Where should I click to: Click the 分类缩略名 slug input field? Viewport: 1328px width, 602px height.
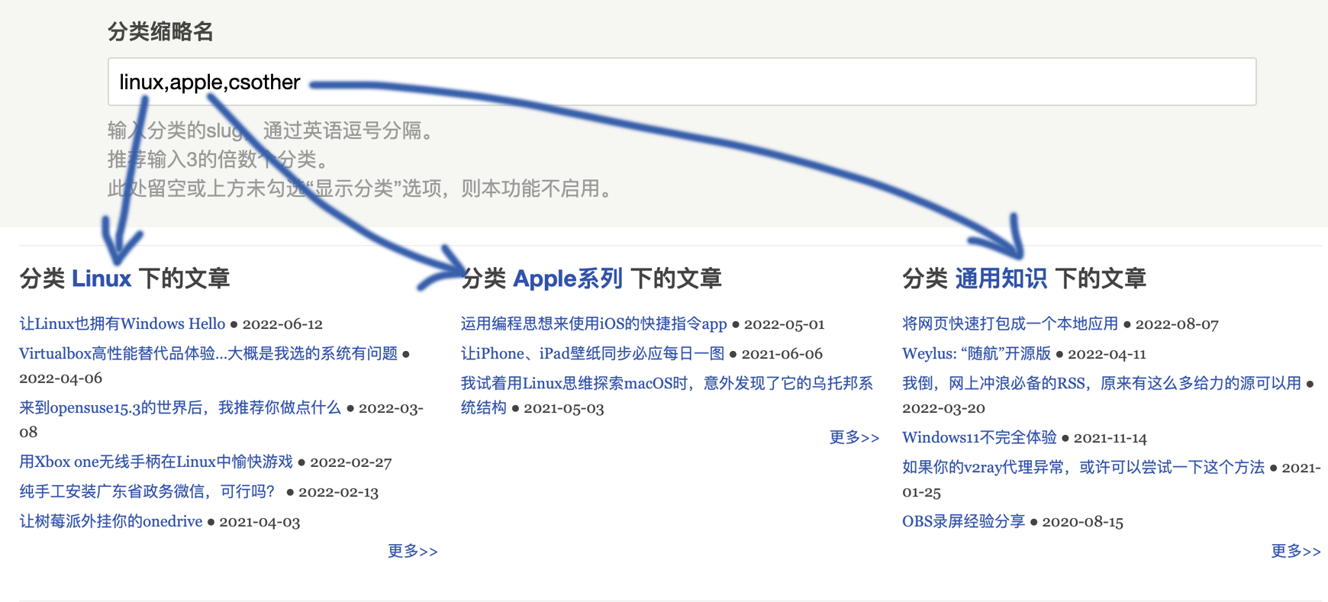[x=681, y=82]
